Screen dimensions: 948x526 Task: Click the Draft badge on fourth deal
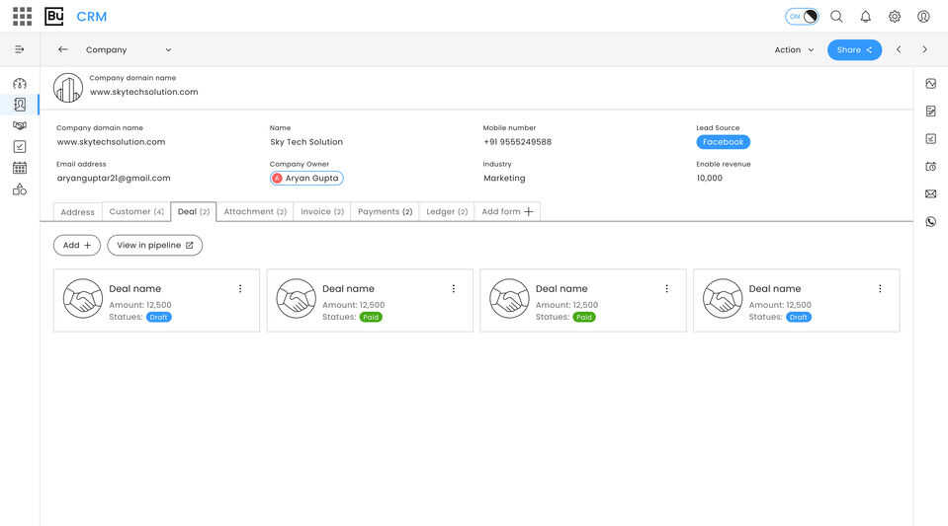click(x=798, y=317)
